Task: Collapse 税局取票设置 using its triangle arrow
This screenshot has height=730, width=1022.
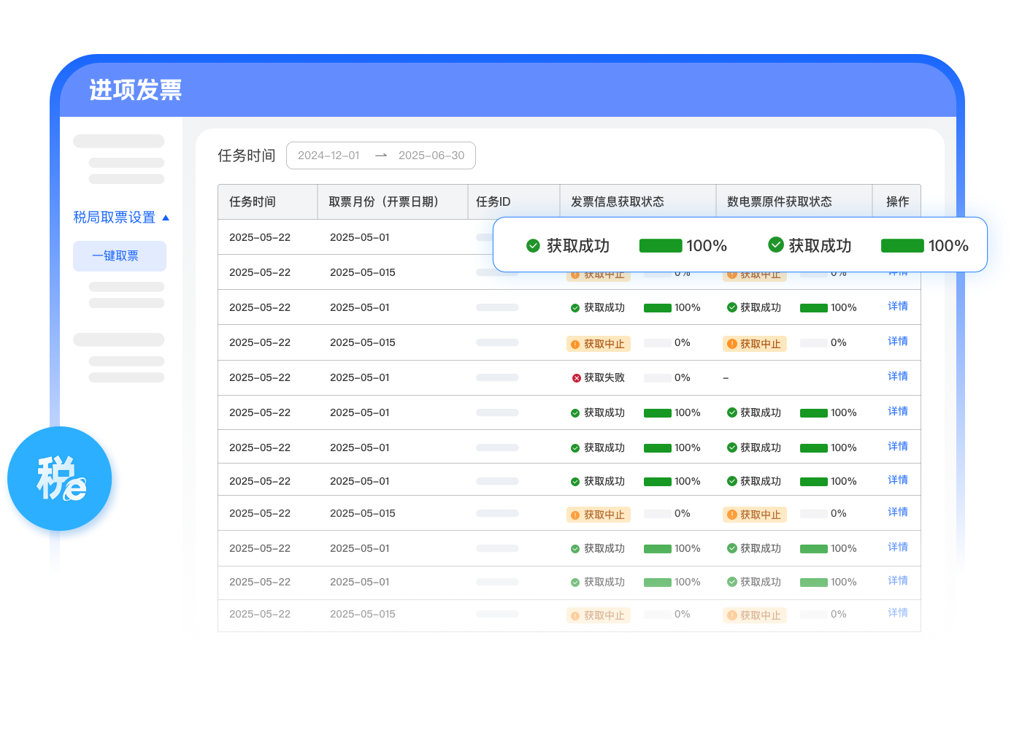Action: tap(166, 218)
